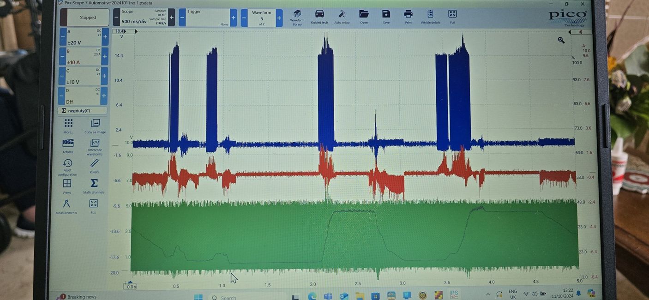Click the 0.0 s time ruler handle
Image resolution: width=649 pixels, height=300 pixels.
point(131,286)
